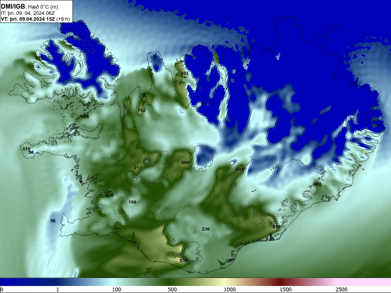The height and width of the screenshot is (293, 391).
Task: Click the 680 height value on the map
Action: [185, 163]
